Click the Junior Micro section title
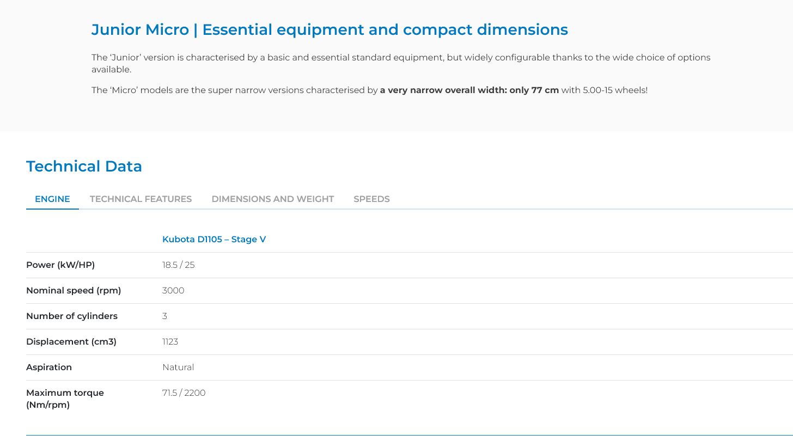Image resolution: width=793 pixels, height=441 pixels. pos(329,29)
